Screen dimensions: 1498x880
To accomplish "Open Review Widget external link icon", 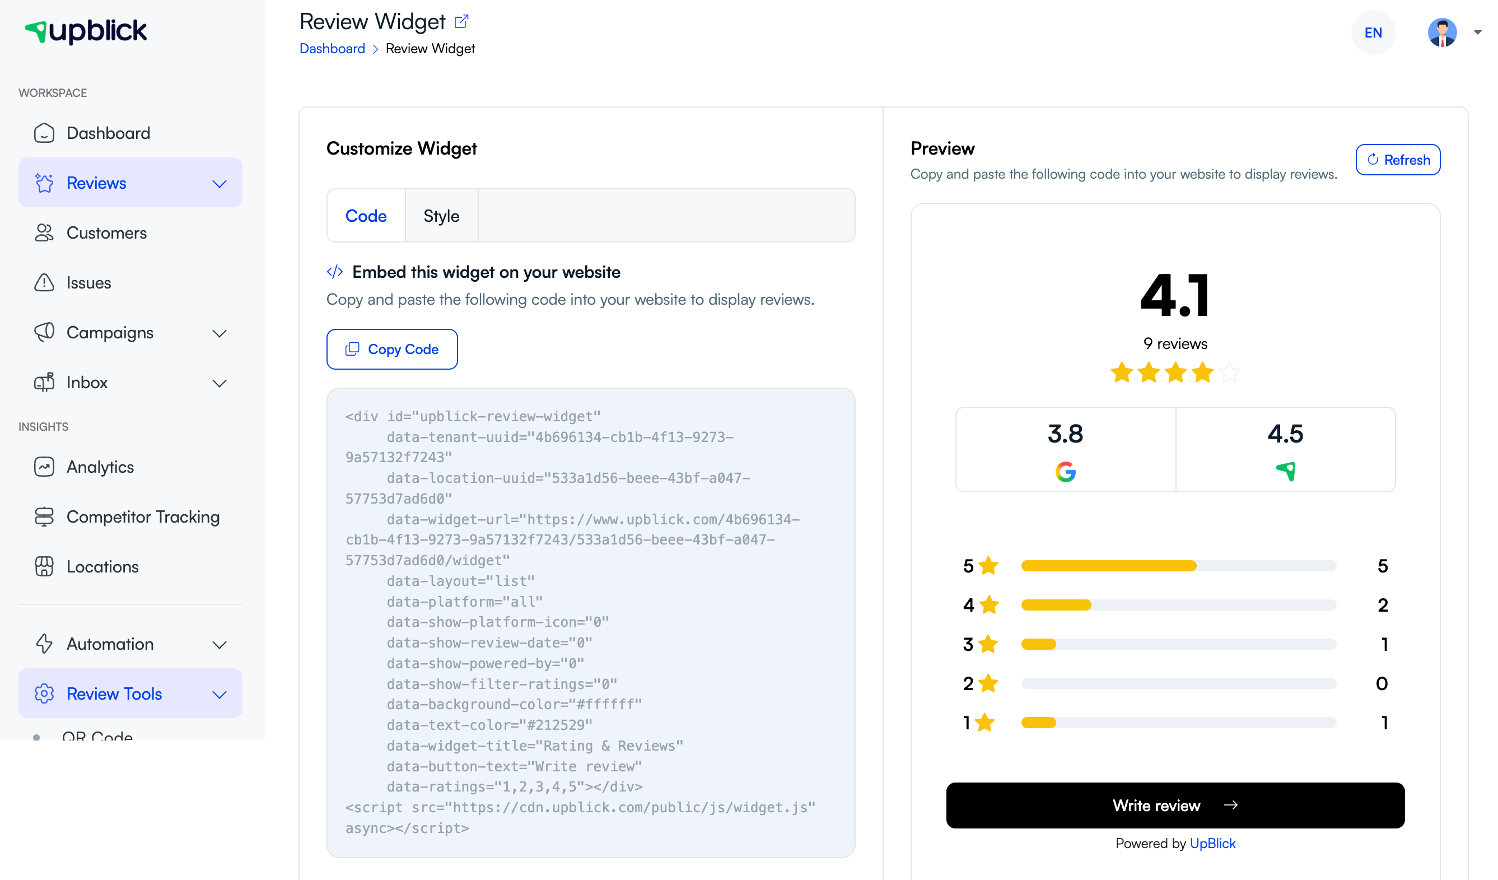I will click(x=462, y=22).
